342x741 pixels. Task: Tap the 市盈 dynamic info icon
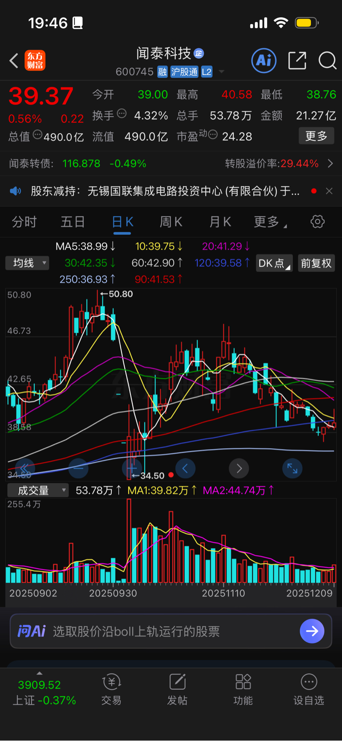[x=213, y=134]
